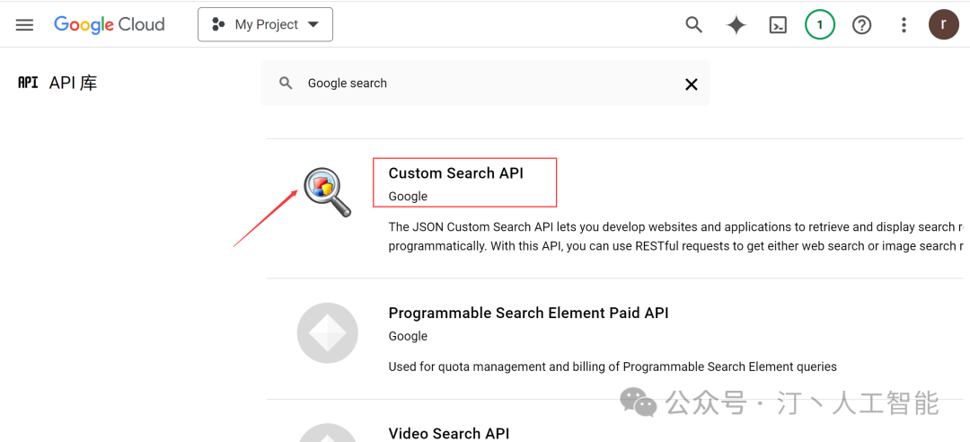Activate the Cloud Shell terminal icon
This screenshot has width=970, height=442.
tap(778, 25)
